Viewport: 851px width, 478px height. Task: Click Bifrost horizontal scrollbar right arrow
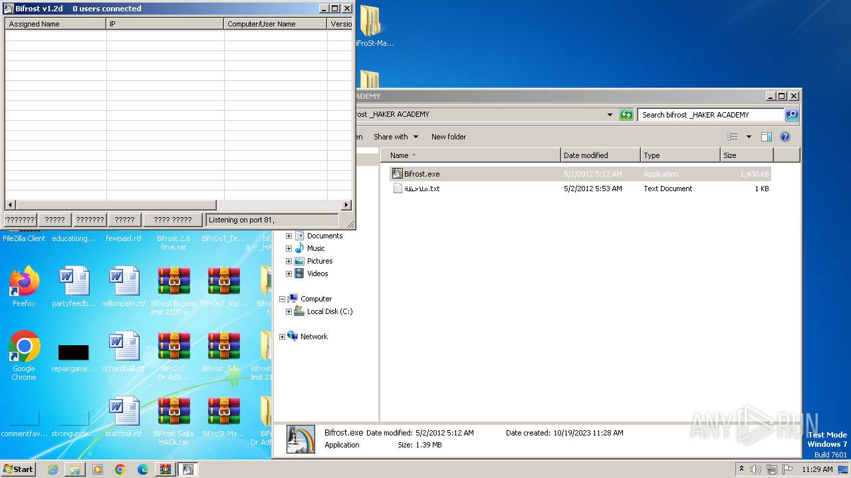click(346, 205)
